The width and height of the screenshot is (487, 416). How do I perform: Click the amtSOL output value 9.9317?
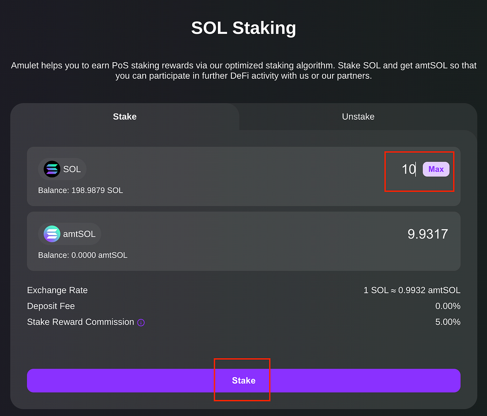click(428, 234)
